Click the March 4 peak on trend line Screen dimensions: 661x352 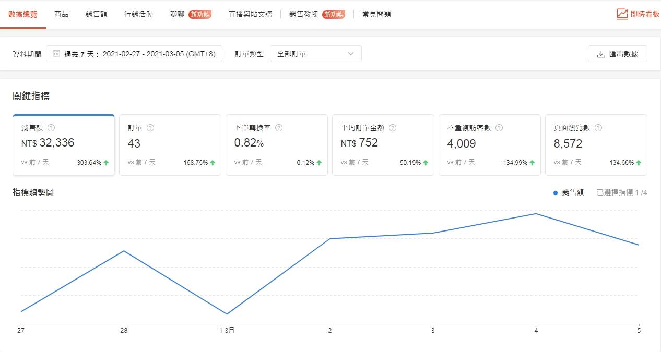[x=536, y=214]
